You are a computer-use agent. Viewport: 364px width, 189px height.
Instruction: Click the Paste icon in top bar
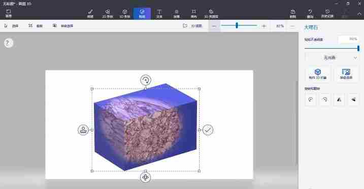tap(293, 14)
